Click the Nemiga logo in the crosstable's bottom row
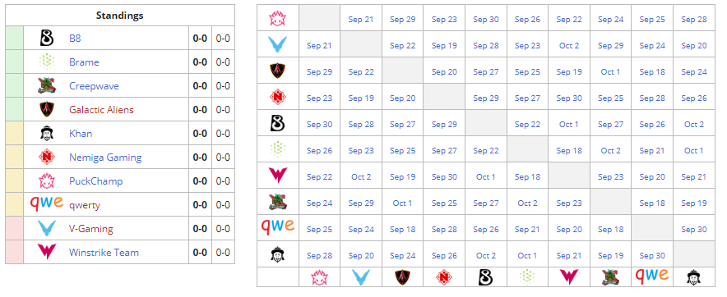The width and height of the screenshot is (727, 297). click(444, 277)
